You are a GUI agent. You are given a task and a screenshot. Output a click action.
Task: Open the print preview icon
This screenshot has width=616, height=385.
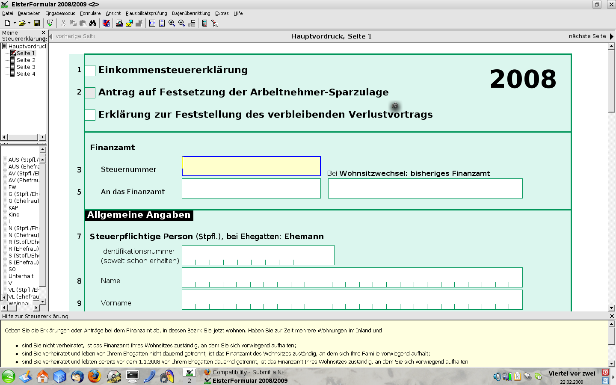pos(119,23)
